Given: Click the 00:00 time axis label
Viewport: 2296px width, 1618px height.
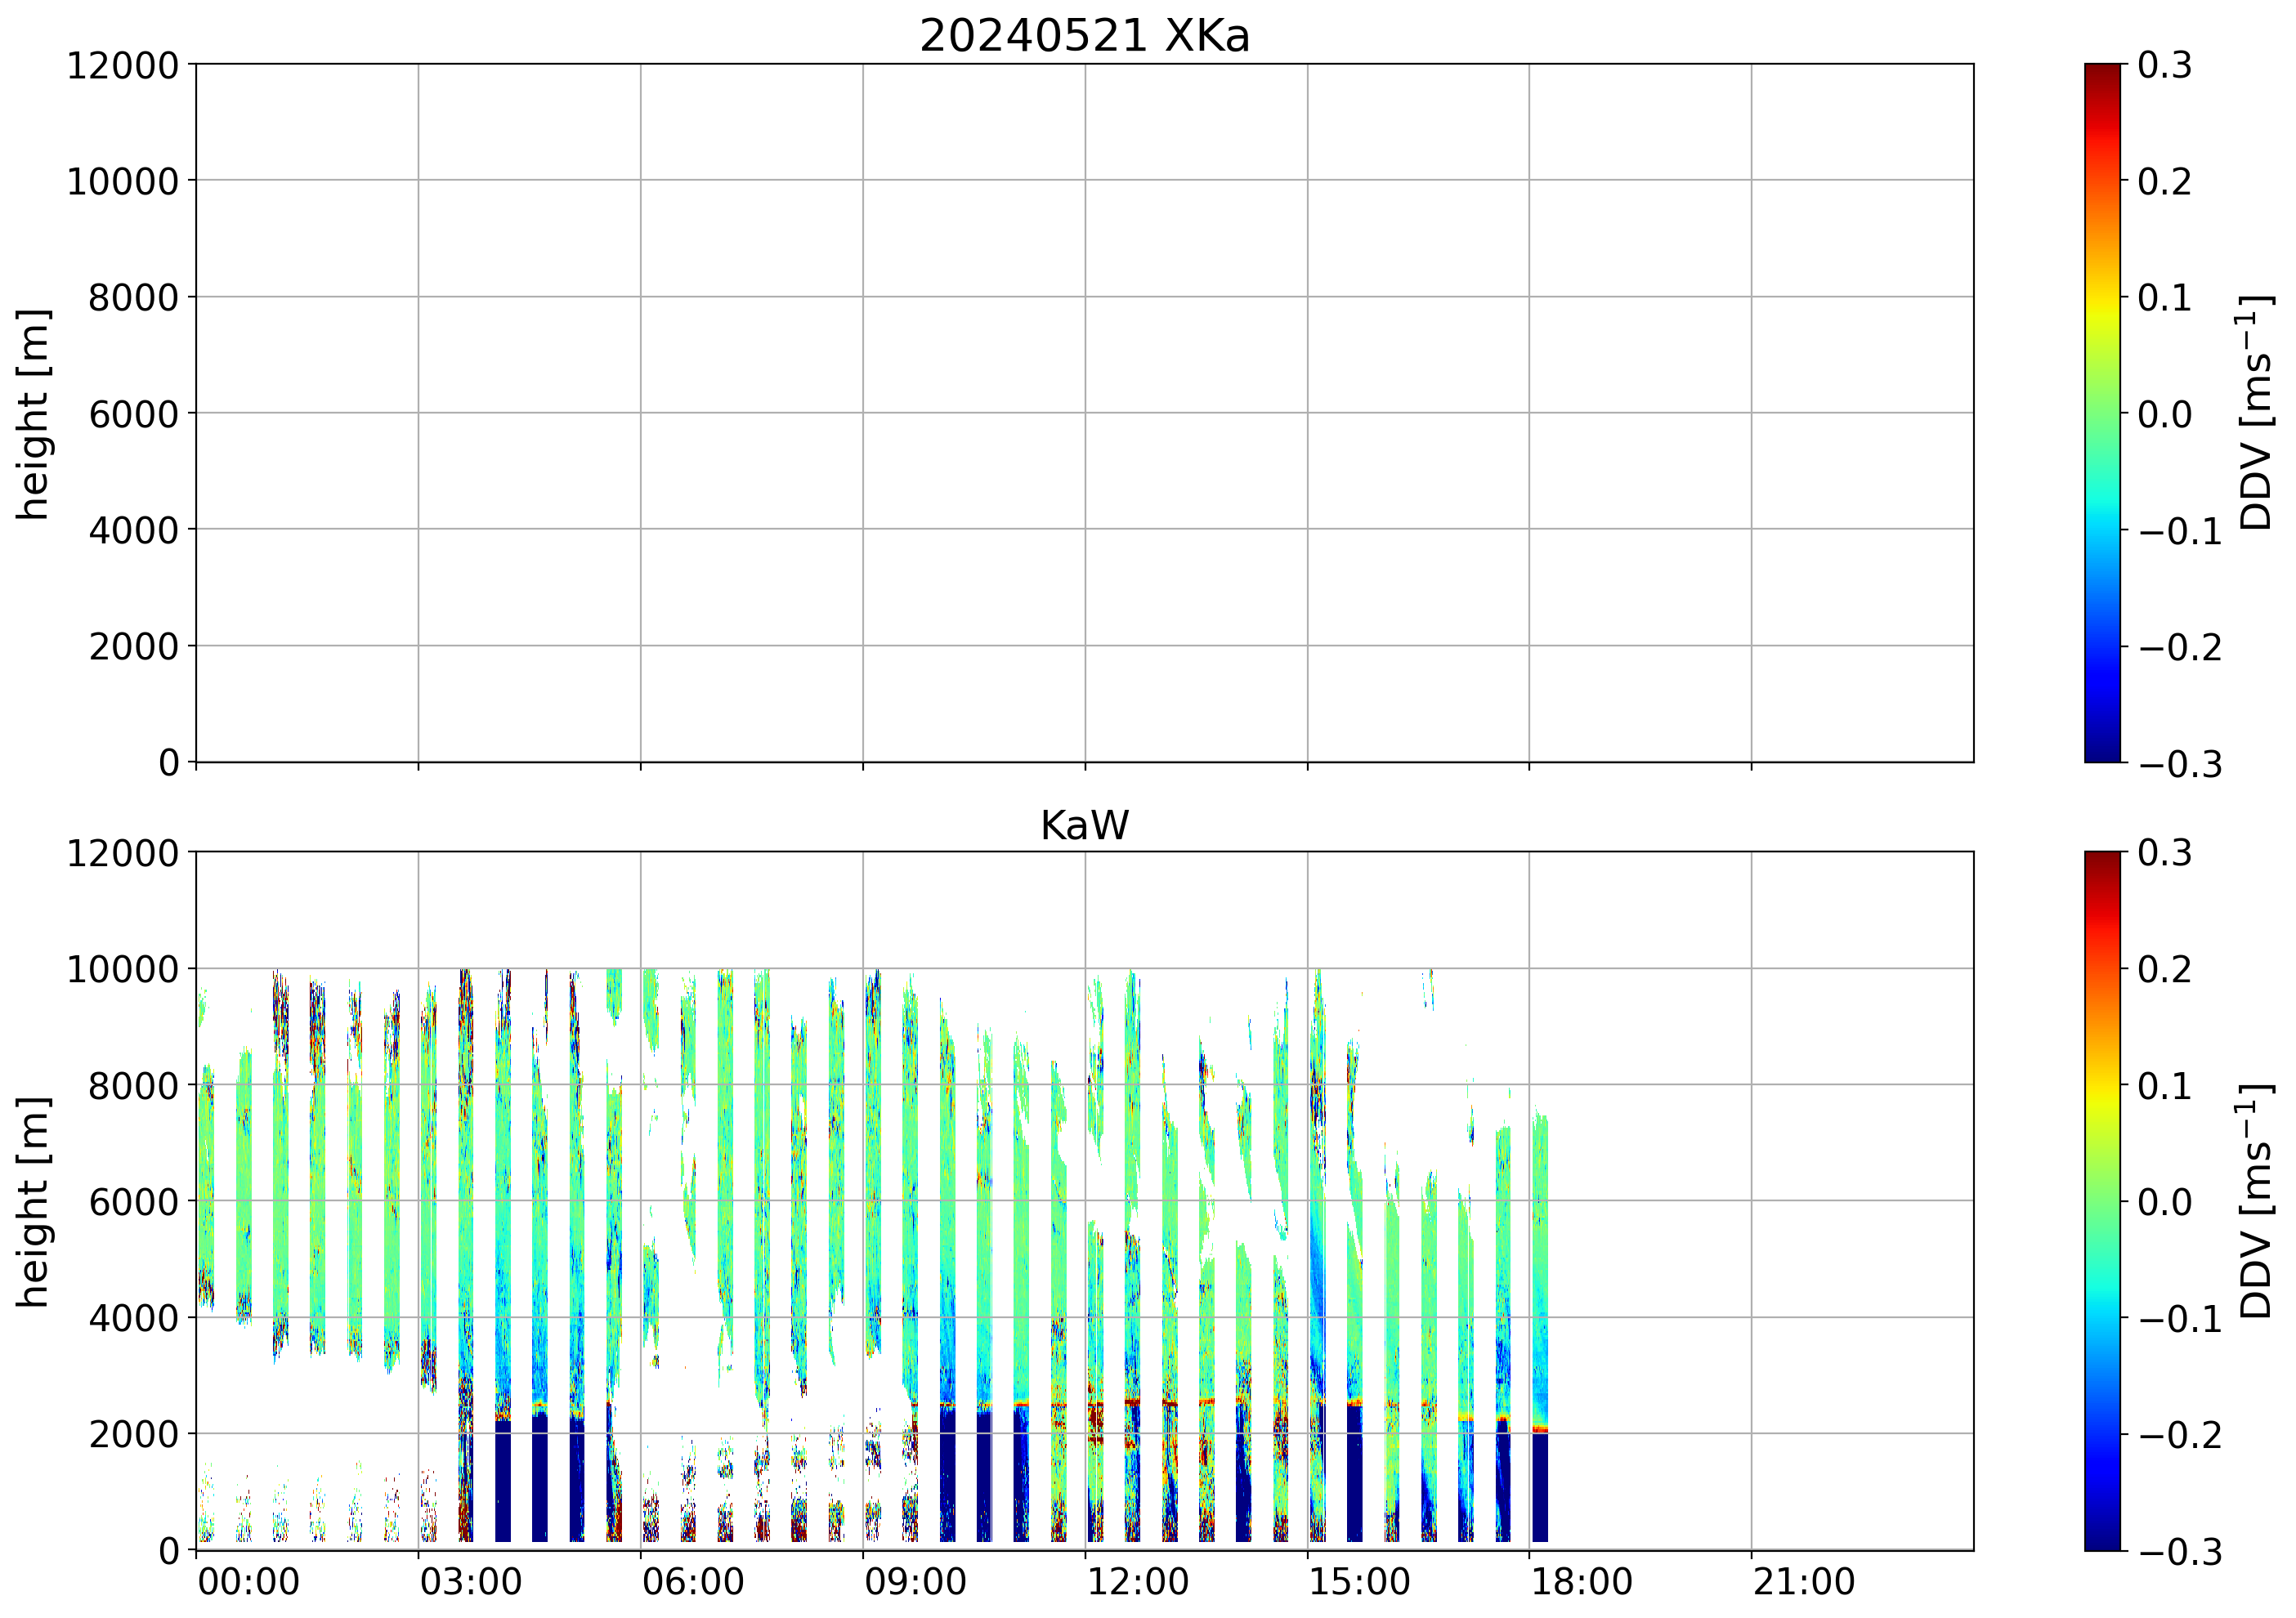Looking at the screenshot, I should click(x=248, y=1583).
